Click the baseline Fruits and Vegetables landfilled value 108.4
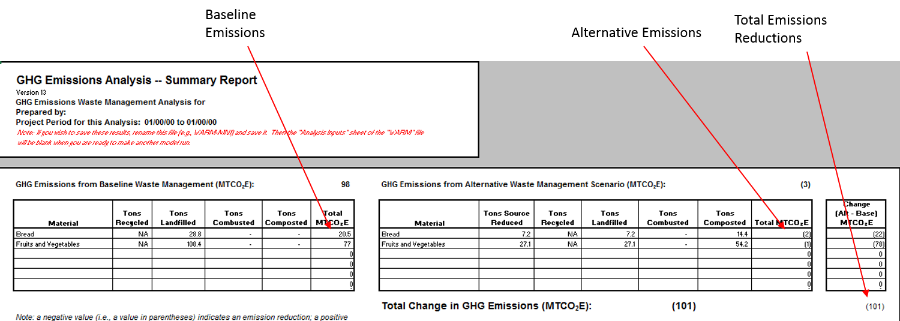900x321 pixels. coord(178,244)
